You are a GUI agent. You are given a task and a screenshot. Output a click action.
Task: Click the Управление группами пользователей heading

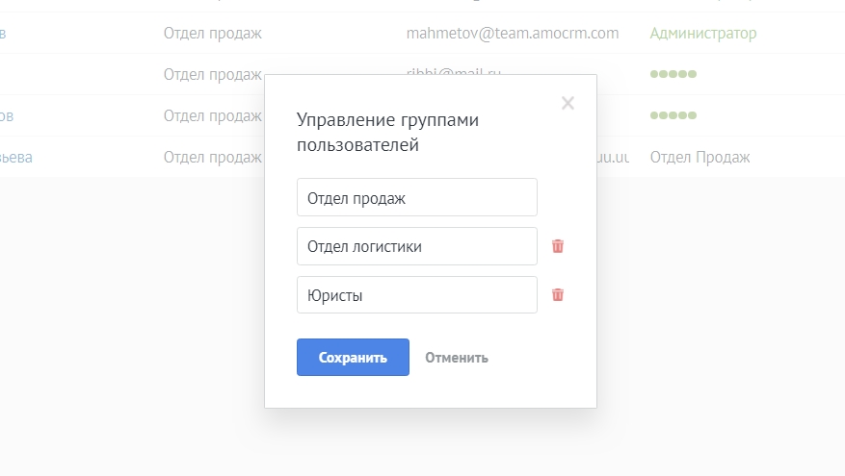(x=387, y=134)
